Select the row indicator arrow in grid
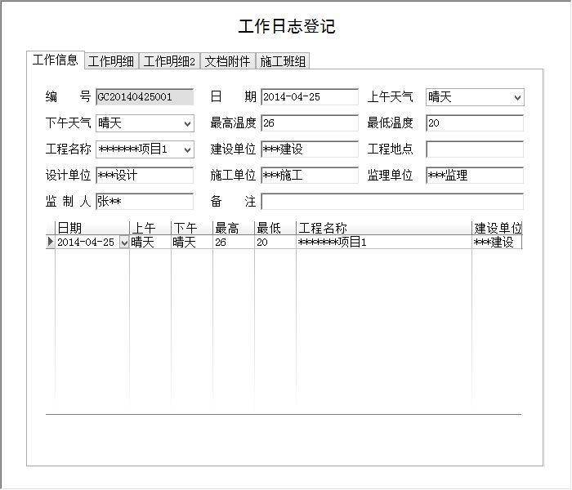The height and width of the screenshot is (490, 572). click(51, 243)
